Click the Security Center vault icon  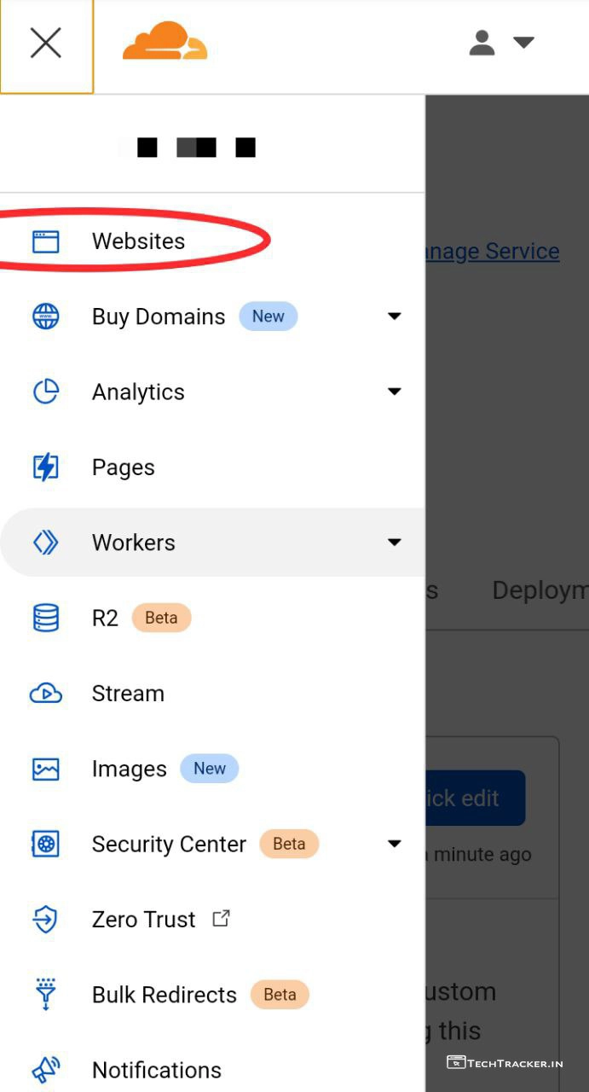point(46,845)
